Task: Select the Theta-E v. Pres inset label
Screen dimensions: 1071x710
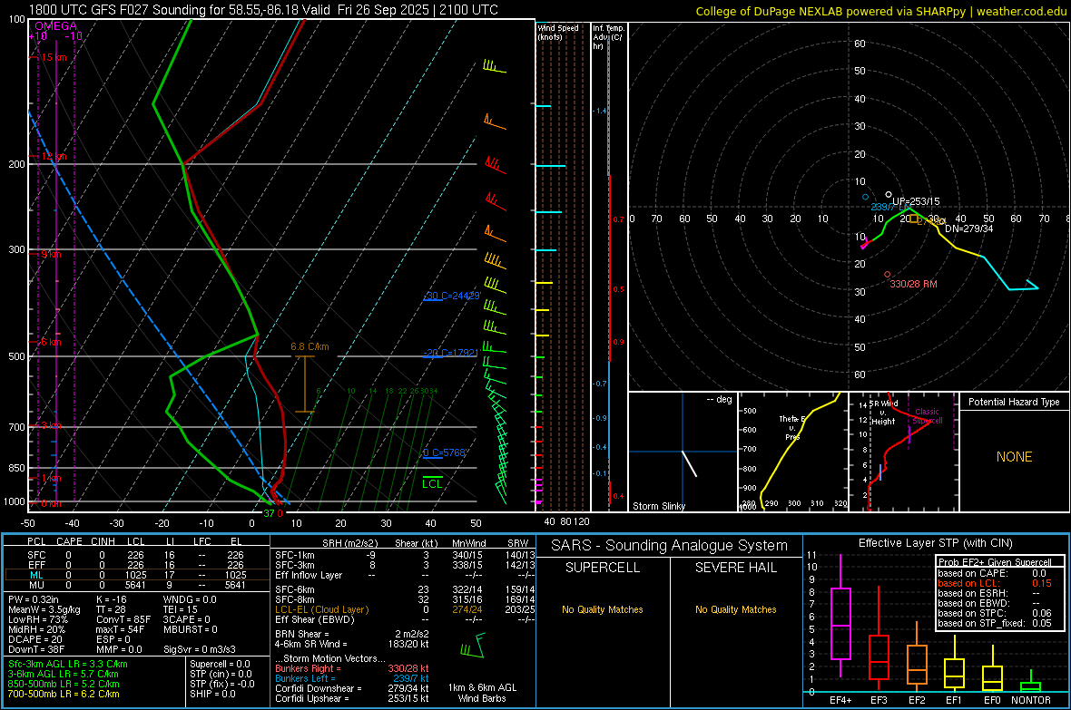Action: pyautogui.click(x=792, y=427)
